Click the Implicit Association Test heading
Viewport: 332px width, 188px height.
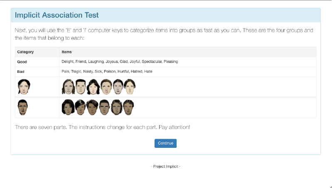[57, 15]
